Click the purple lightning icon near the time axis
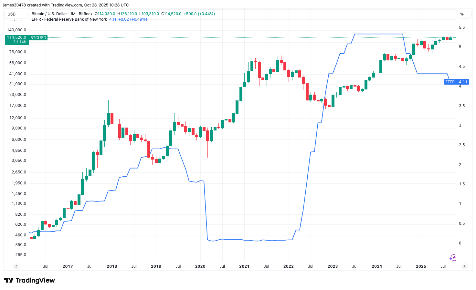 pos(453,257)
